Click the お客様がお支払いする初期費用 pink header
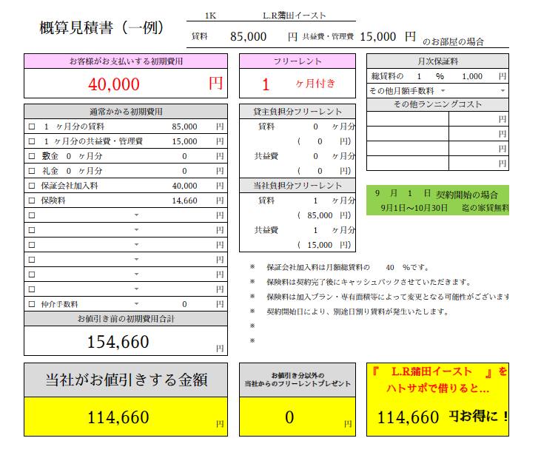 click(x=126, y=61)
